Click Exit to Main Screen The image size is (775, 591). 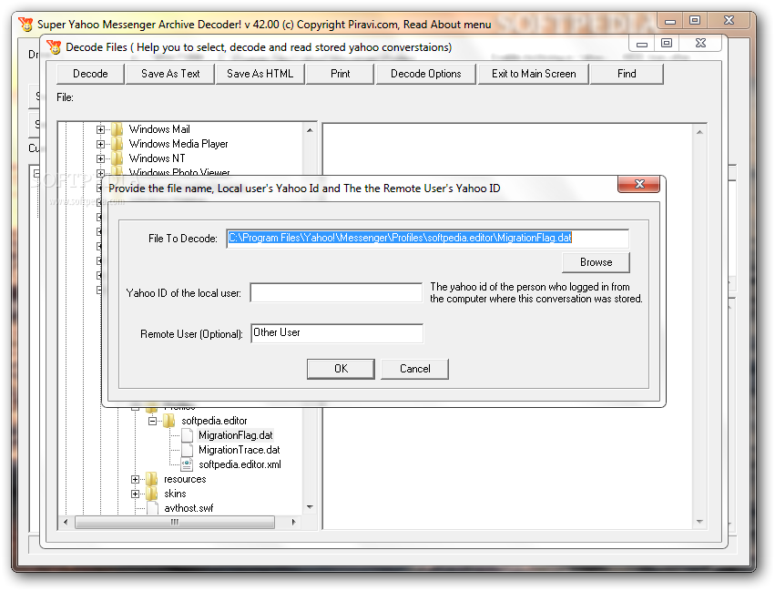(534, 74)
